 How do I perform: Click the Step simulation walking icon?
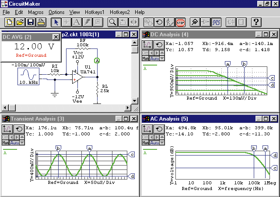pos(170,22)
